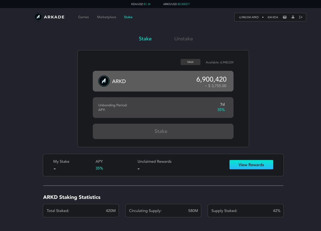This screenshot has height=231, width=321.
Task: Click the logout icon
Action: click(301, 17)
